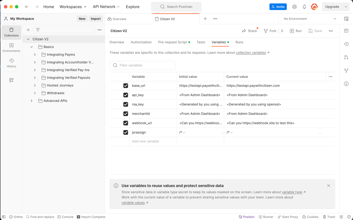
Task: Open the Upgrade dropdown arrow
Action: [346, 7]
